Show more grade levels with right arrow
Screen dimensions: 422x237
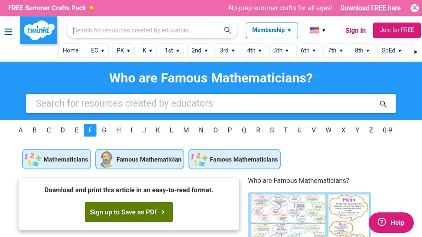click(x=415, y=52)
